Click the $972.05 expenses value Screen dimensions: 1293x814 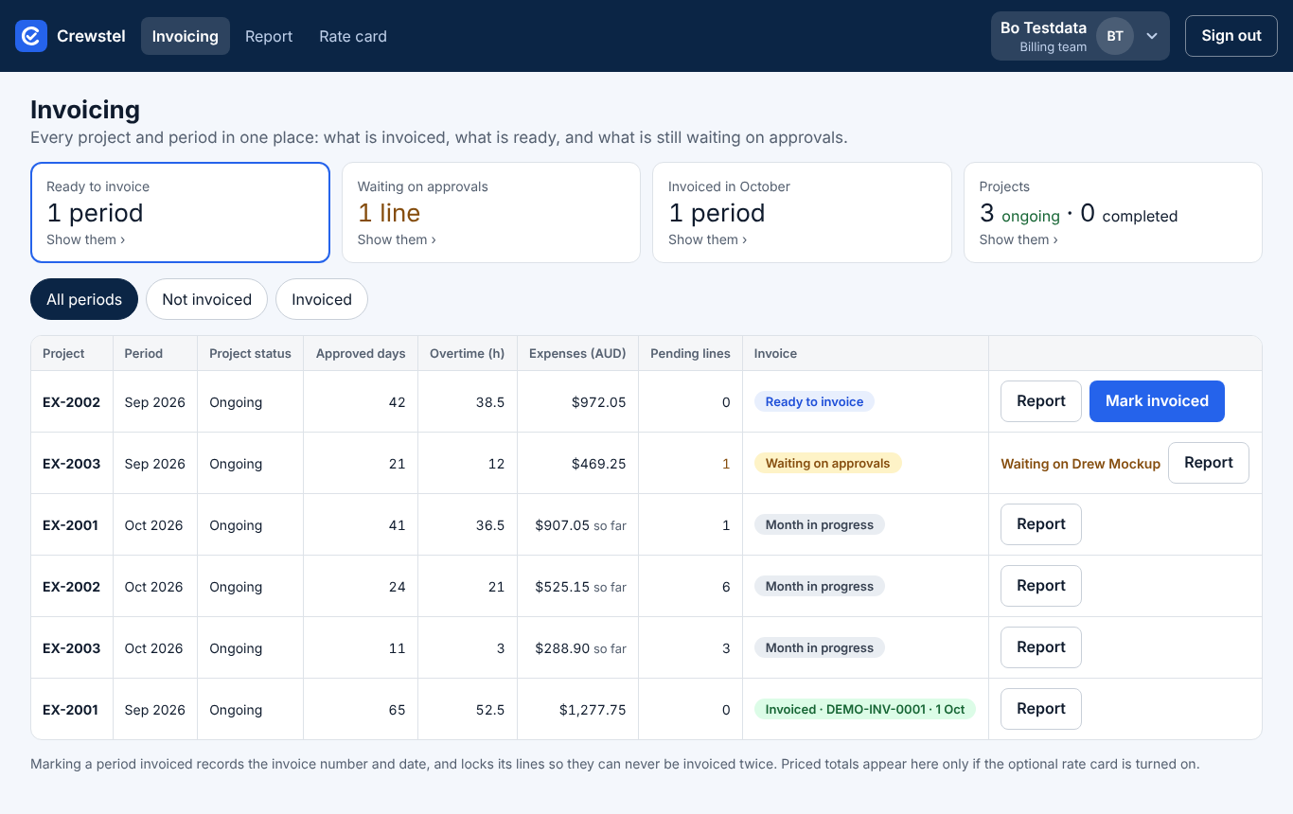pos(599,402)
